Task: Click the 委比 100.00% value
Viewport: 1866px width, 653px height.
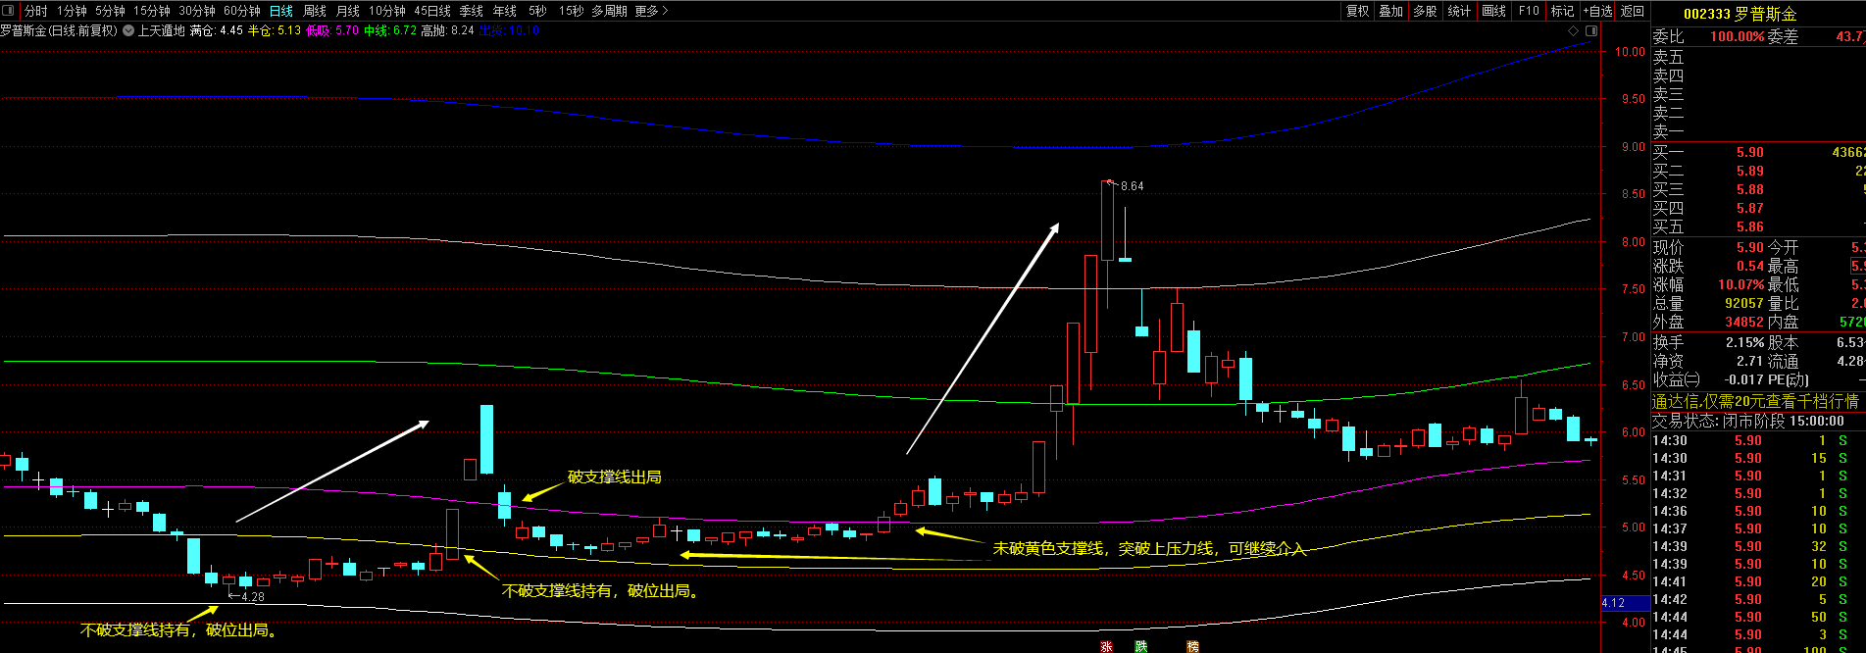Action: (x=1737, y=36)
